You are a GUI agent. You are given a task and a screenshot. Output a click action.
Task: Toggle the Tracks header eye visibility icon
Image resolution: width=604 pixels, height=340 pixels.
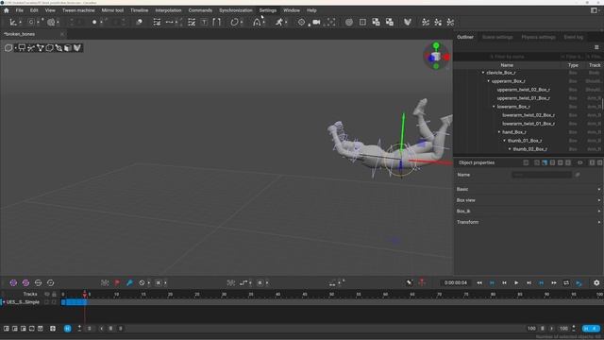click(47, 294)
